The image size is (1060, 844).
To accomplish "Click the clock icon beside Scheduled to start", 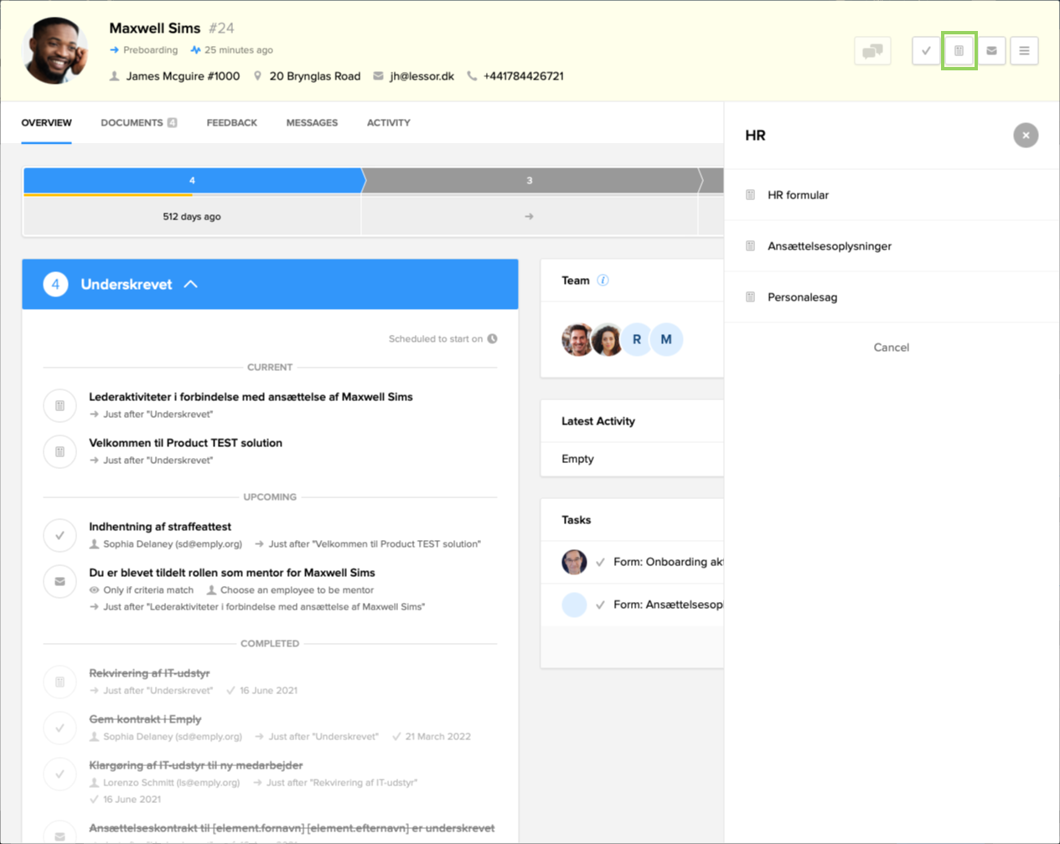I will tap(493, 339).
